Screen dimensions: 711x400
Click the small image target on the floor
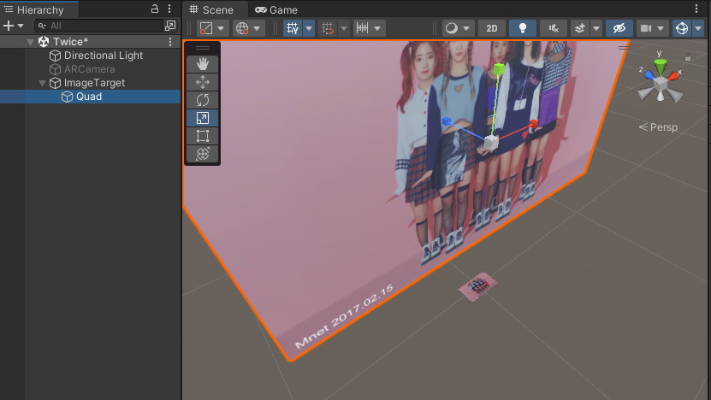click(477, 286)
